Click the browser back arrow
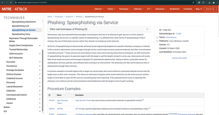219x115 pixels. (2, 2)
